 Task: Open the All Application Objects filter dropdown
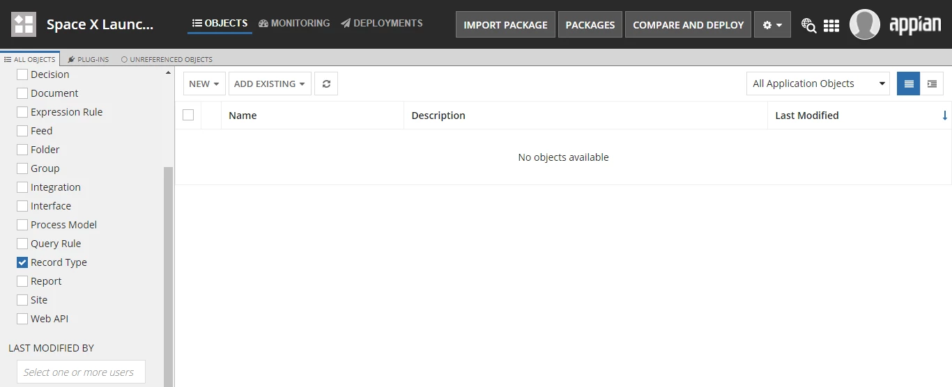pyautogui.click(x=818, y=84)
